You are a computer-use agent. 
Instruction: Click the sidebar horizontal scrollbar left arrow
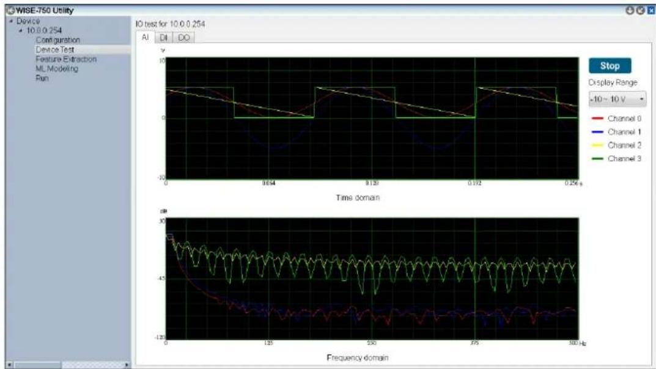(10, 365)
